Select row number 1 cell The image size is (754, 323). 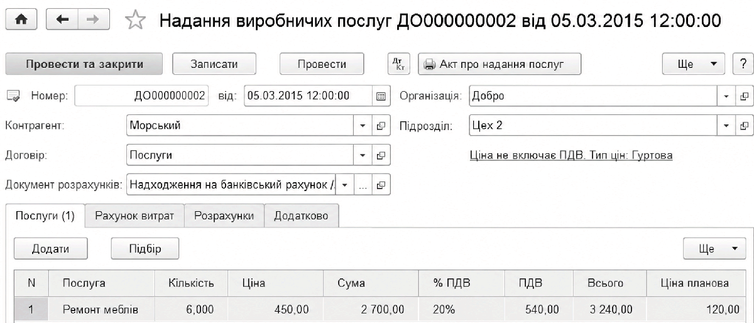click(x=31, y=309)
